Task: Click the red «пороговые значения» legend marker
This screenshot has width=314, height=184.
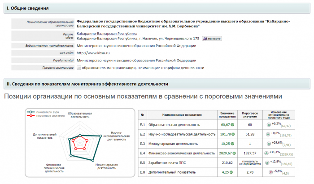Action: [x=31, y=116]
